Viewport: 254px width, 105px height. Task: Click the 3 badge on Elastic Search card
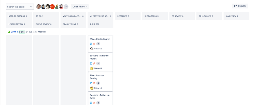98,44
